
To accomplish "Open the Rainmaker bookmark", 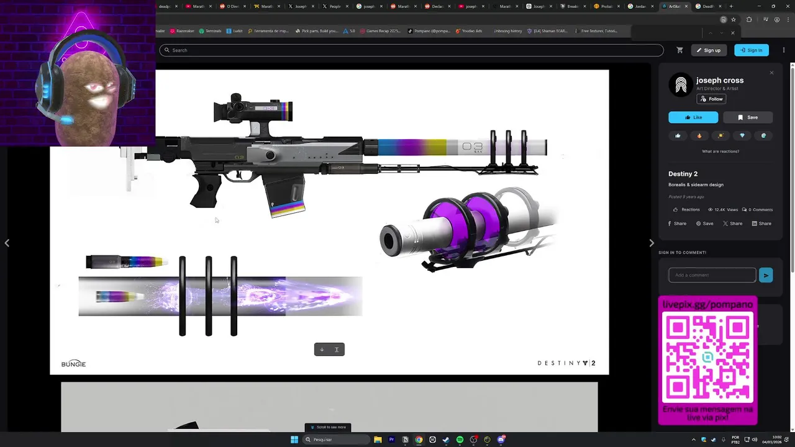I will point(182,31).
